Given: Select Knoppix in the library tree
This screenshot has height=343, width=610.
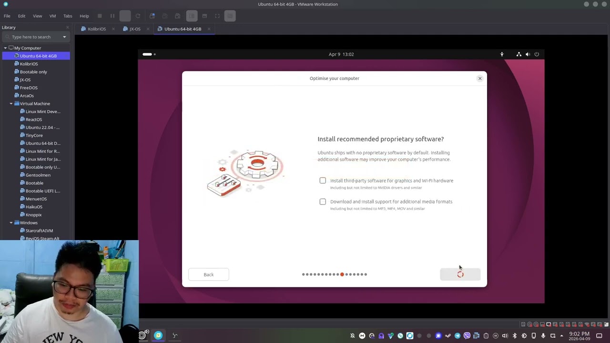Looking at the screenshot, I should pos(33,215).
